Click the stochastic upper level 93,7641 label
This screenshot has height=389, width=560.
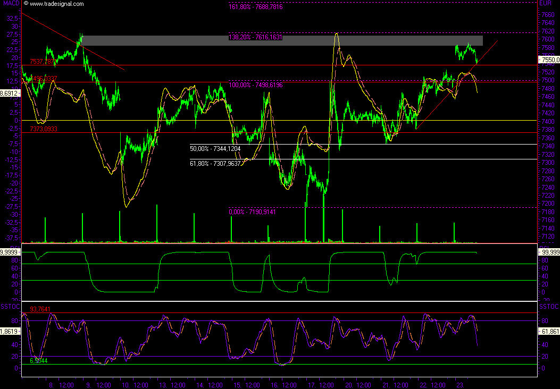pos(40,309)
